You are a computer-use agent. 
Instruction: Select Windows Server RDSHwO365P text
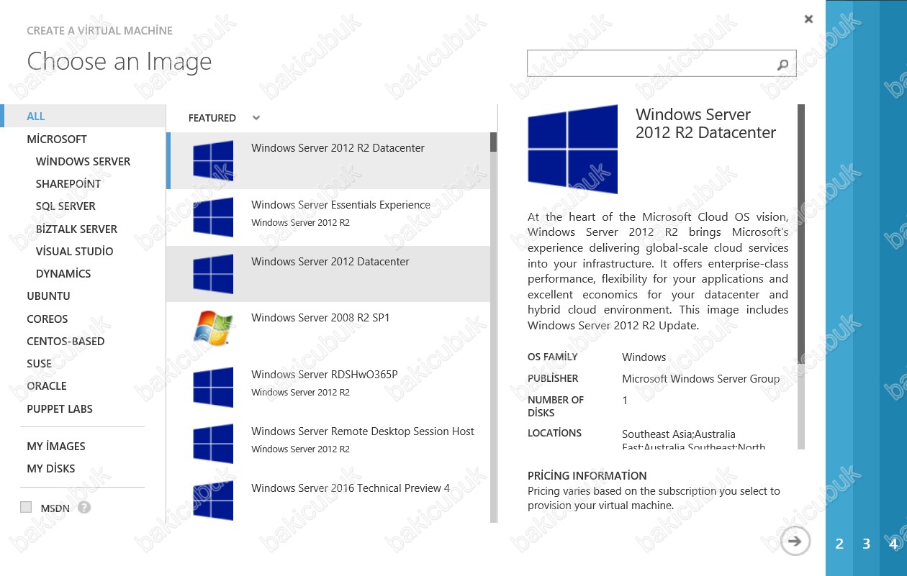point(324,374)
